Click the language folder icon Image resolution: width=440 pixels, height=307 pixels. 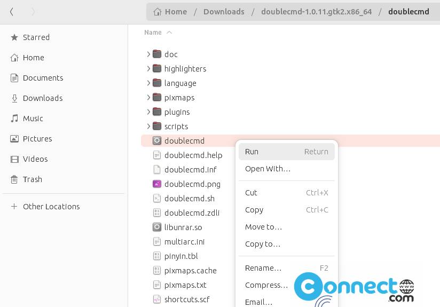pos(157,83)
